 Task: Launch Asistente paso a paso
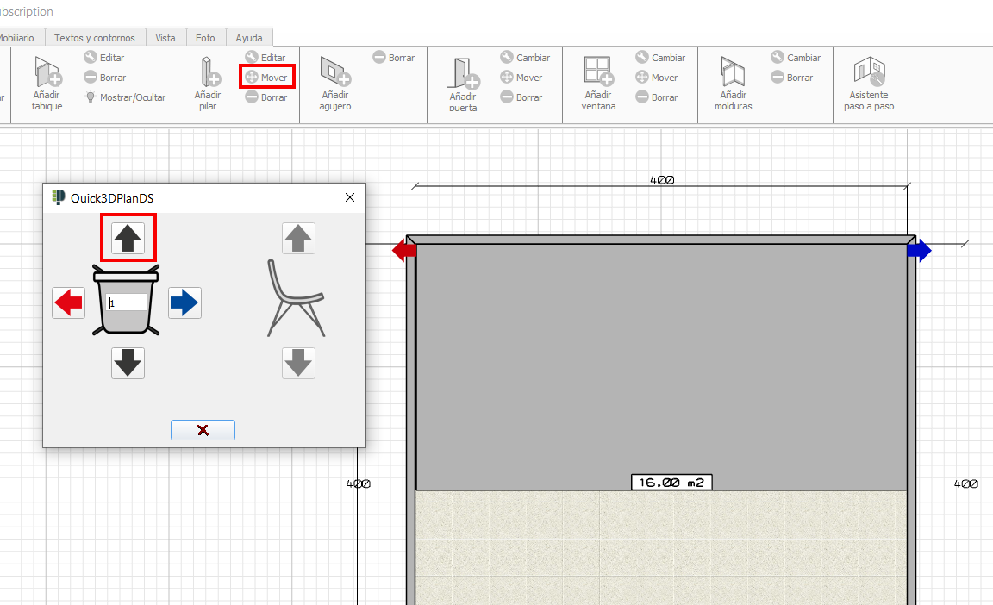869,83
